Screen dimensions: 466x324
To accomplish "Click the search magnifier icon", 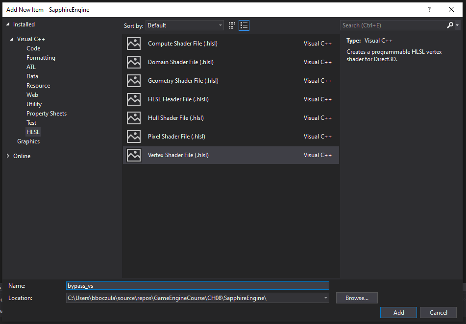I will 450,25.
